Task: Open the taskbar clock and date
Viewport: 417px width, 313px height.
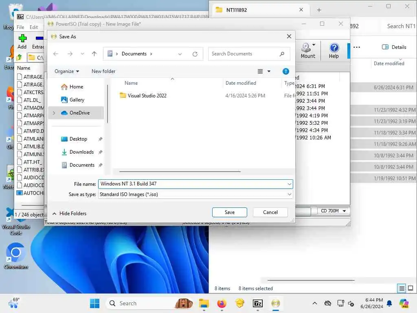Action: point(371,303)
